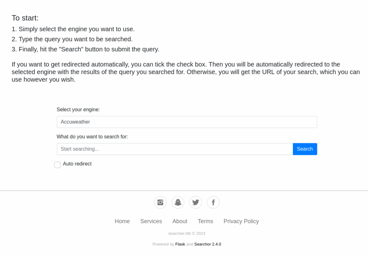
Task: Follow the Flask link in footer
Action: click(180, 244)
